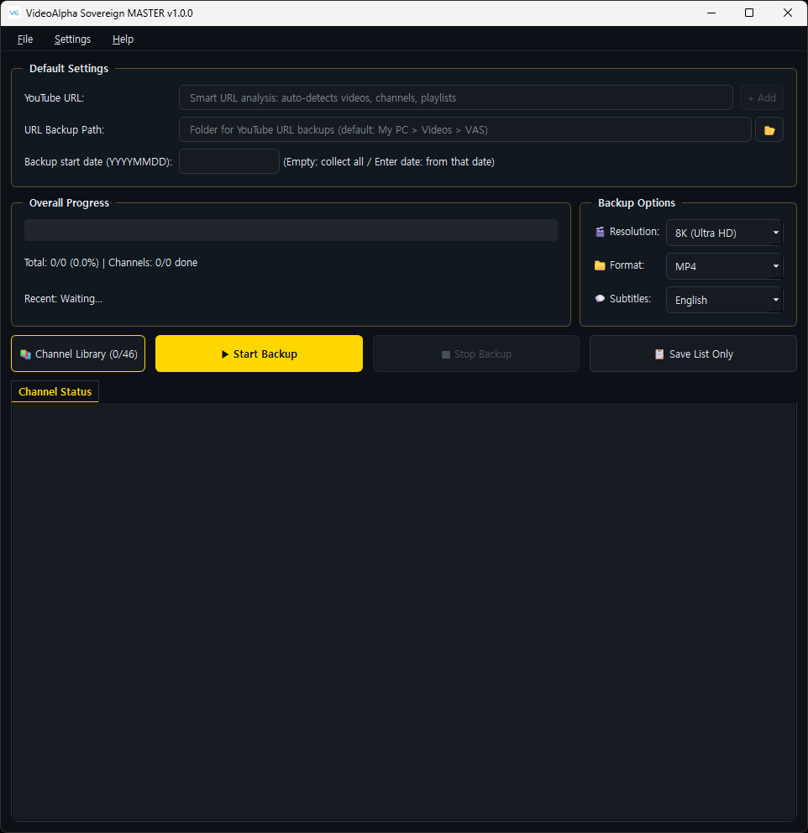Focus the Backup start date field
Viewport: 808px width, 833px height.
click(x=229, y=161)
